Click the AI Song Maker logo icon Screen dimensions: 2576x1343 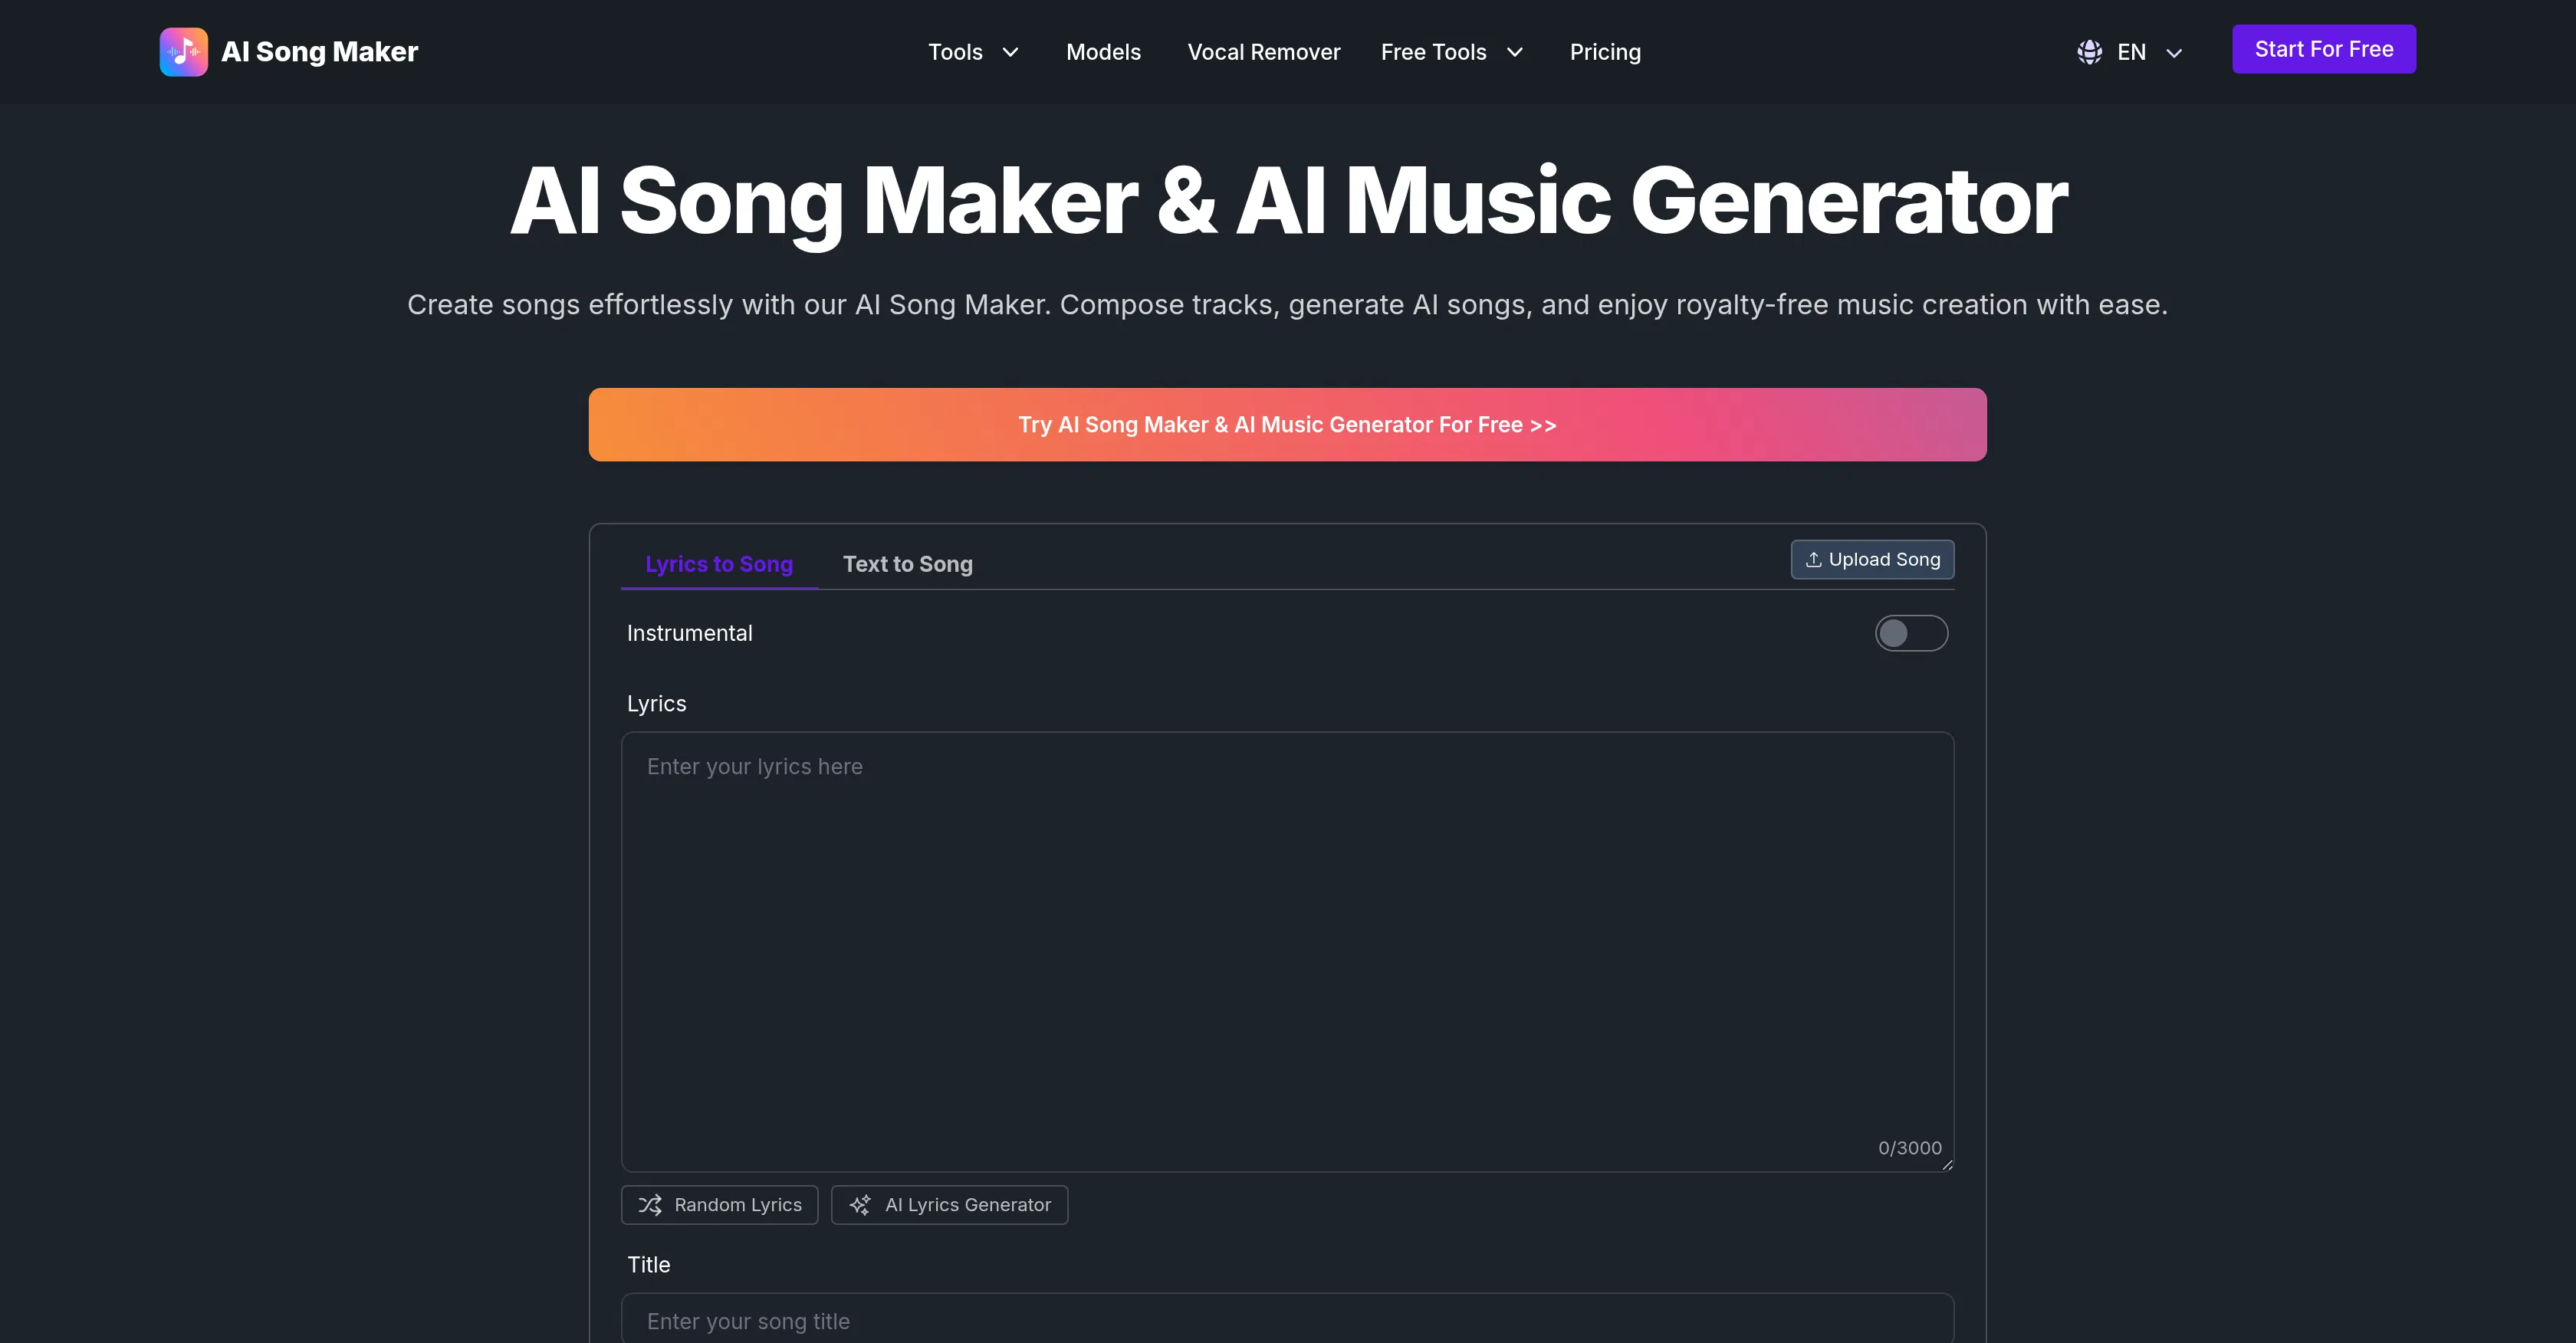tap(183, 51)
